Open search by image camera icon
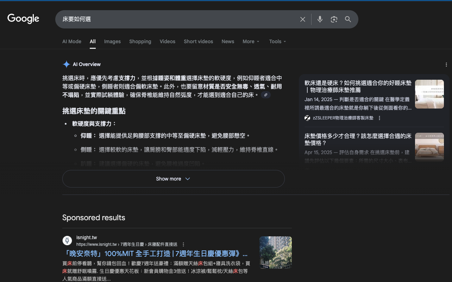452x282 pixels. pyautogui.click(x=334, y=19)
